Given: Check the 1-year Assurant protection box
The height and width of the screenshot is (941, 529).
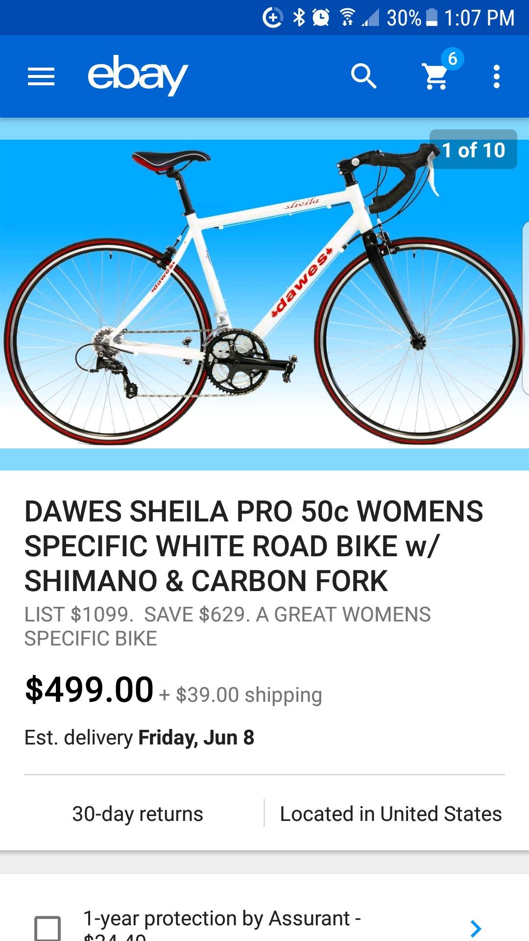Looking at the screenshot, I should coord(48,928).
